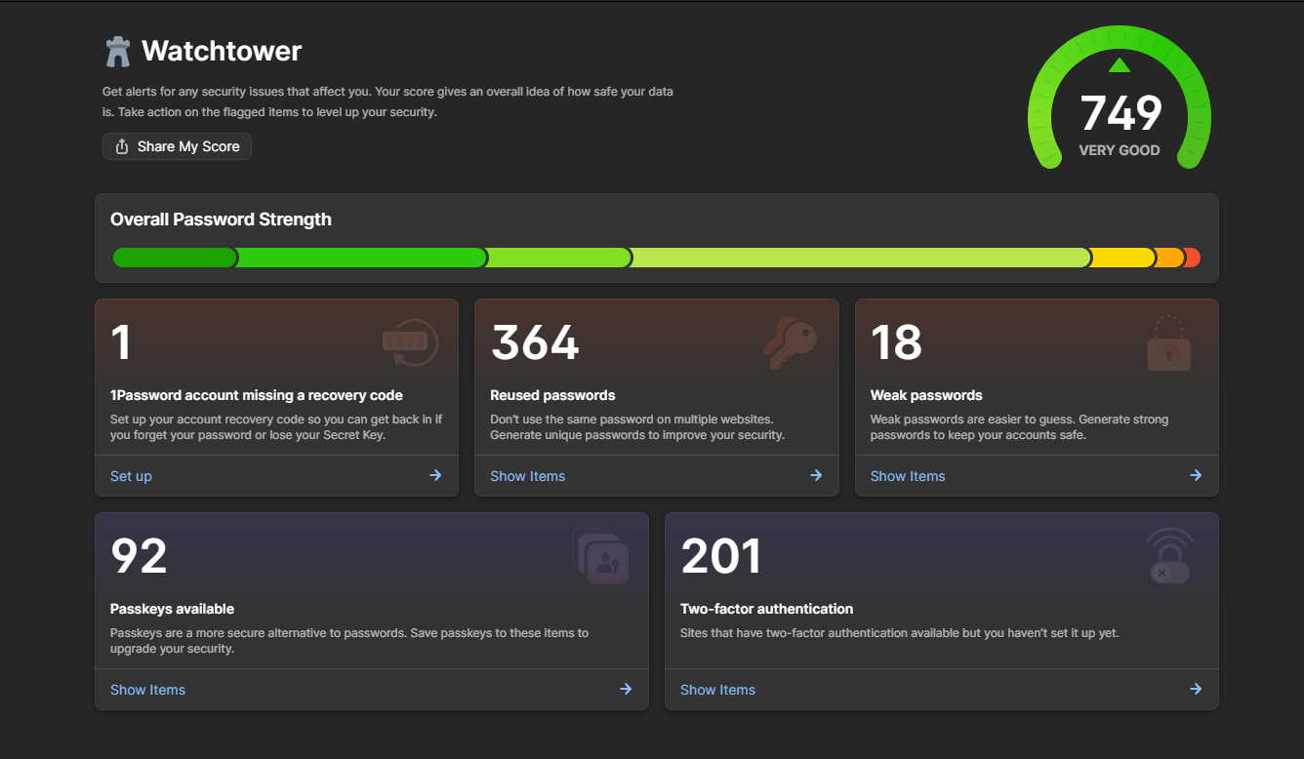Click the VERY GOOD score label

(1120, 150)
